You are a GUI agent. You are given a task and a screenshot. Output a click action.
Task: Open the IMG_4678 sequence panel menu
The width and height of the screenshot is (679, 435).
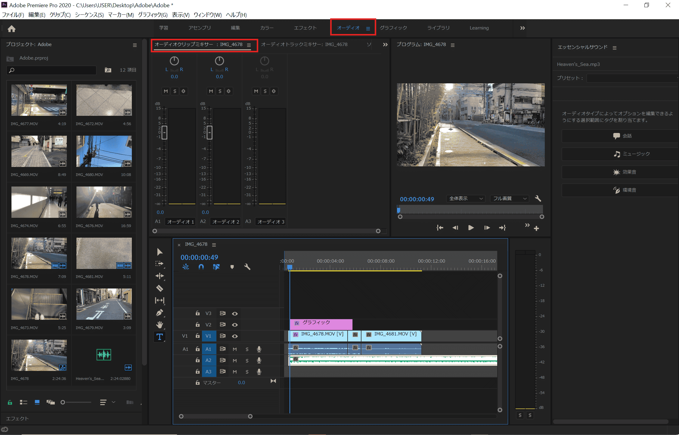point(214,245)
